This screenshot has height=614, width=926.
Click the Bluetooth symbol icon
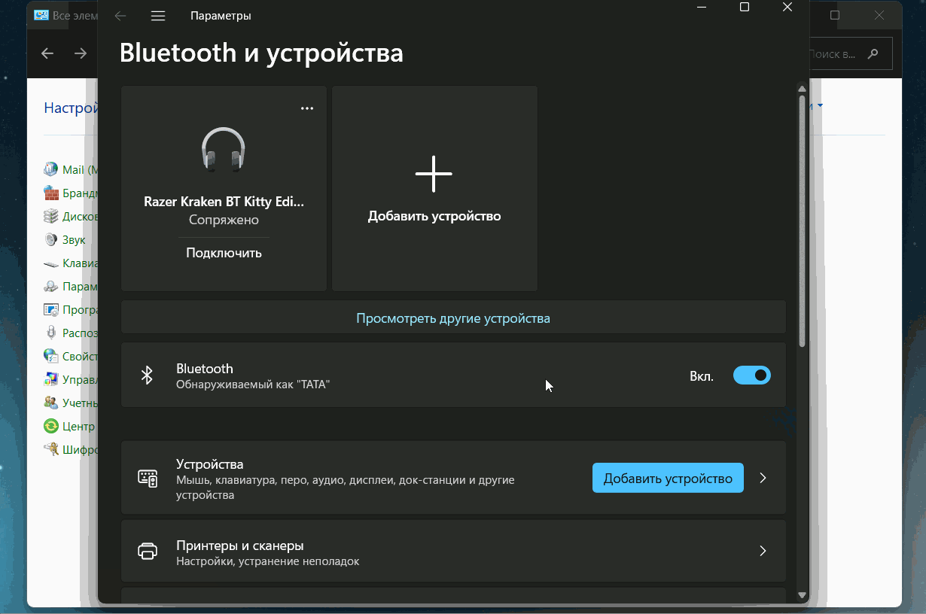tap(148, 375)
